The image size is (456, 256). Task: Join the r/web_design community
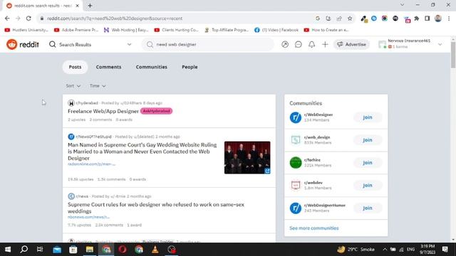(368, 140)
